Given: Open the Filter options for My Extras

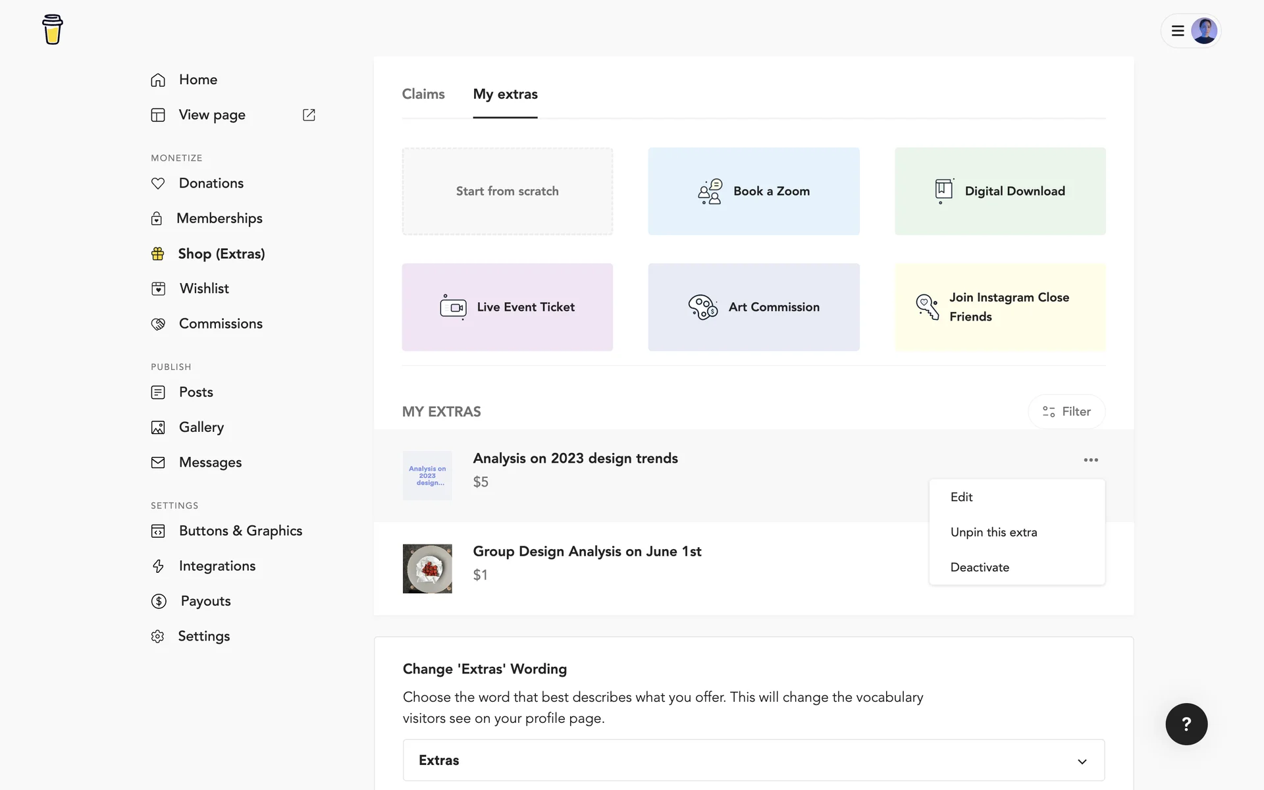Looking at the screenshot, I should coord(1066,411).
